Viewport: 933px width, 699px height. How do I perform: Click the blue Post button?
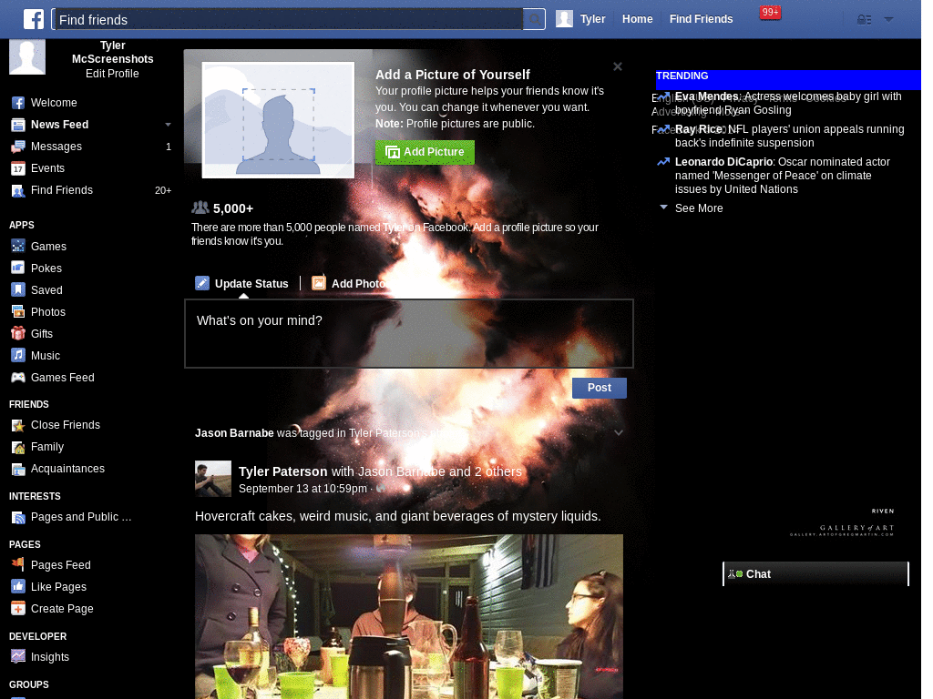[600, 388]
